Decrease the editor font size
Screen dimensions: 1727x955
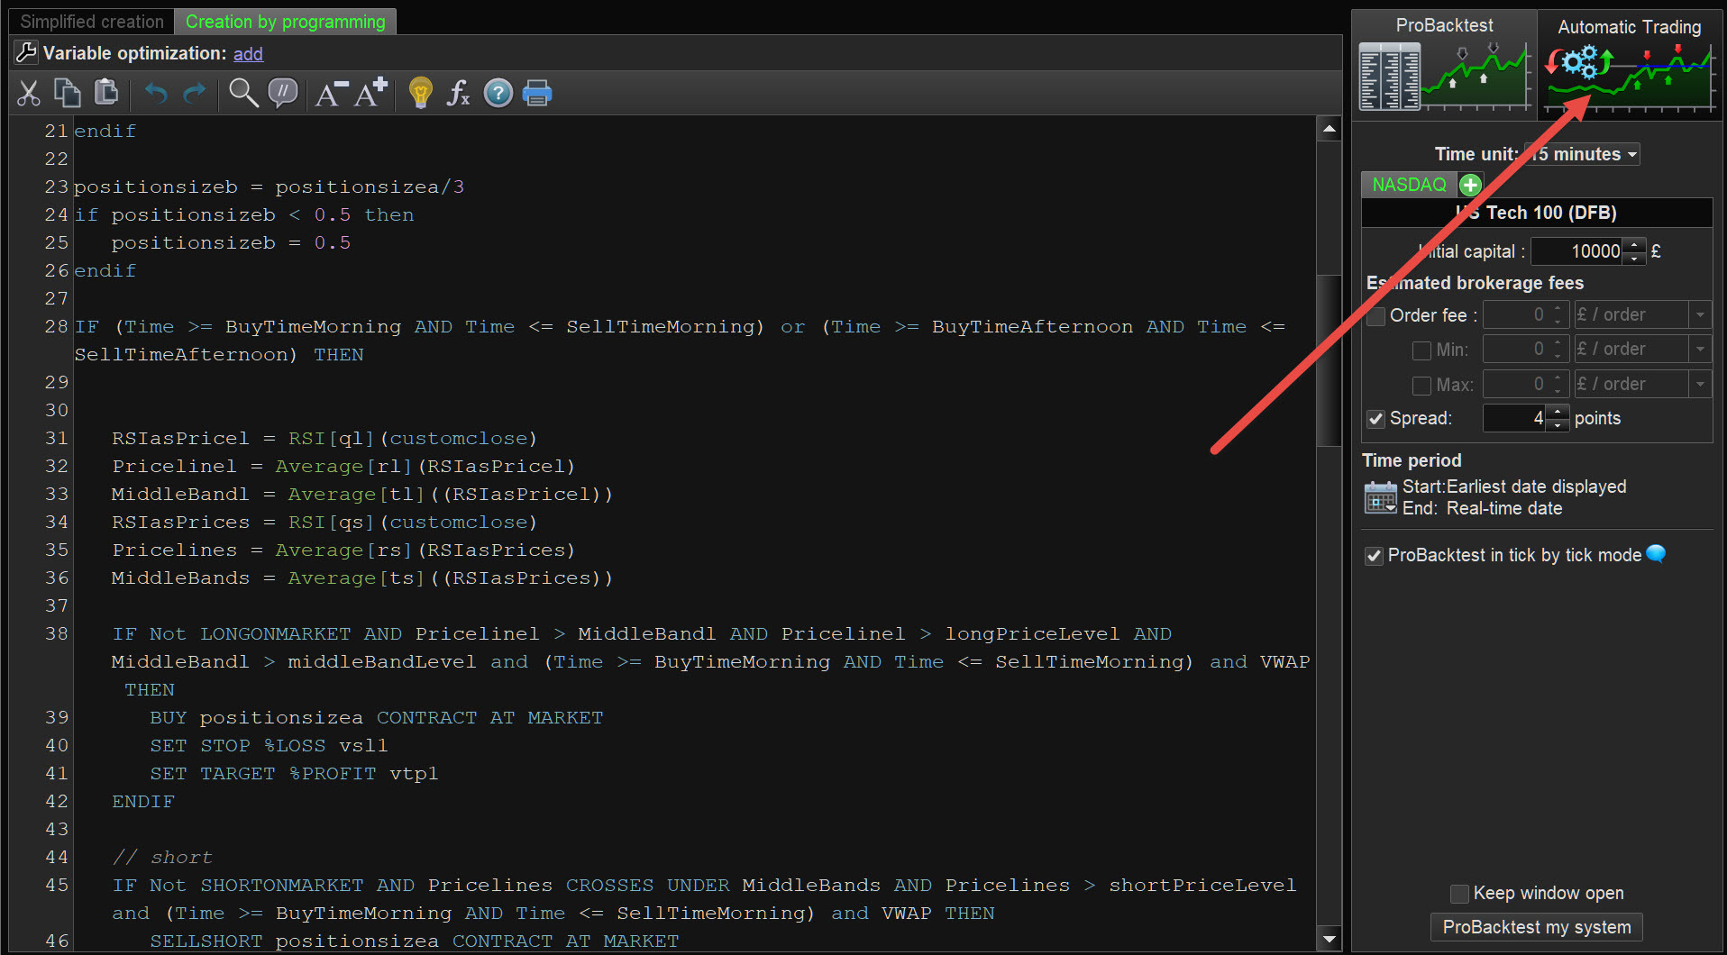[331, 93]
